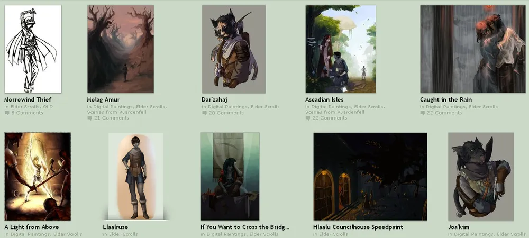The image size is (529, 238).
Task: Select the Llaalruse character thumbnail
Action: point(135,176)
